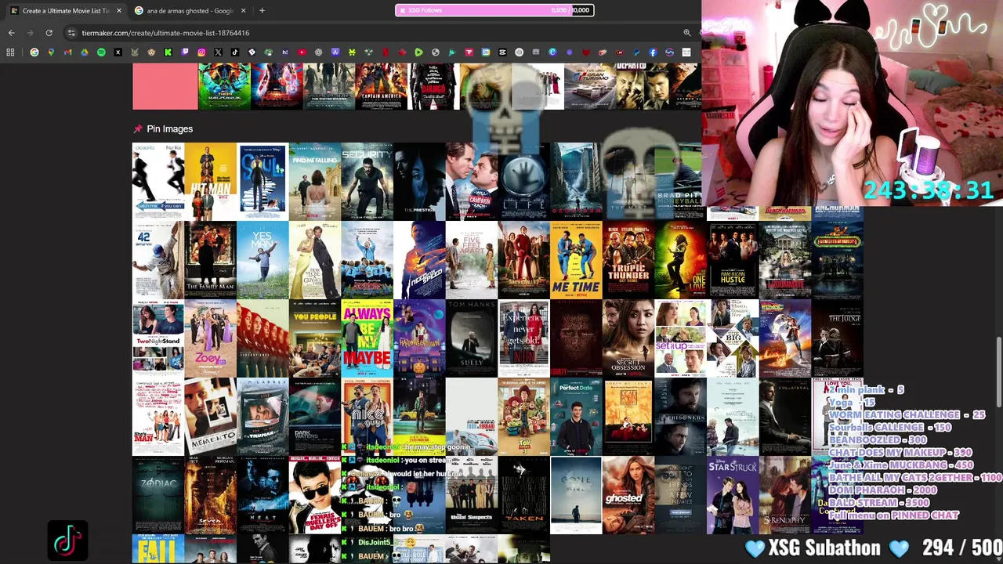1003x564 pixels.
Task: Select the Halloweentown poster
Action: point(419,338)
